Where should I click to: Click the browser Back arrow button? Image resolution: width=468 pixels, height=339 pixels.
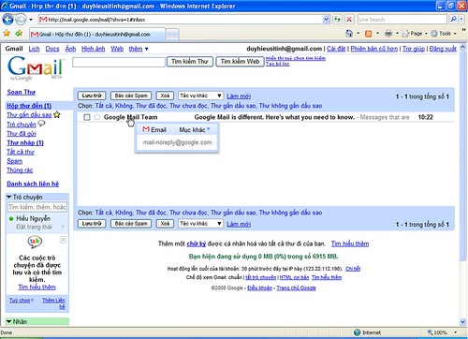pyautogui.click(x=7, y=20)
